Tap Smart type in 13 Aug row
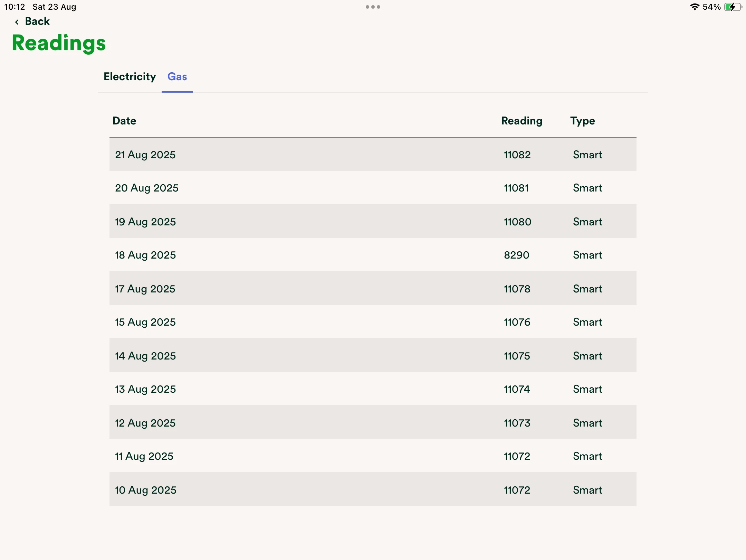The image size is (746, 560). (x=587, y=389)
